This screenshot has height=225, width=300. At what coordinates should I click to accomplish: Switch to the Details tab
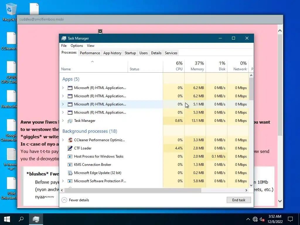click(x=156, y=53)
